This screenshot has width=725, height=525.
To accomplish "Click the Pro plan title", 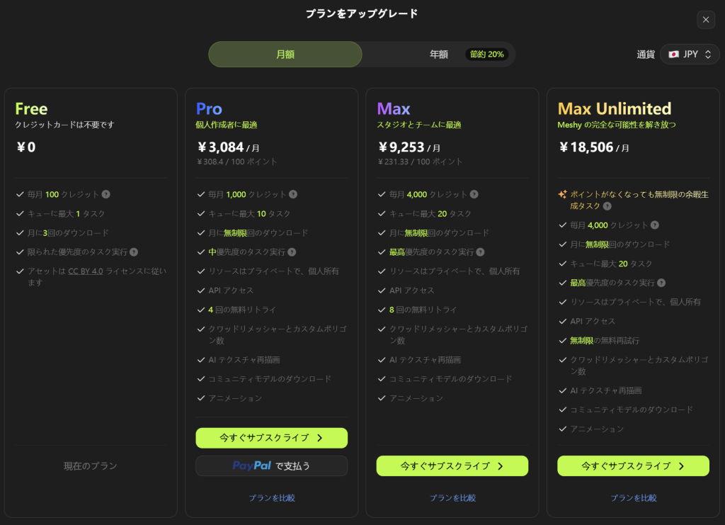I will [x=209, y=108].
